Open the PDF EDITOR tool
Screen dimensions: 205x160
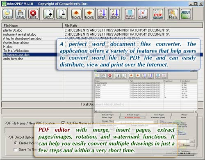click(x=158, y=14)
